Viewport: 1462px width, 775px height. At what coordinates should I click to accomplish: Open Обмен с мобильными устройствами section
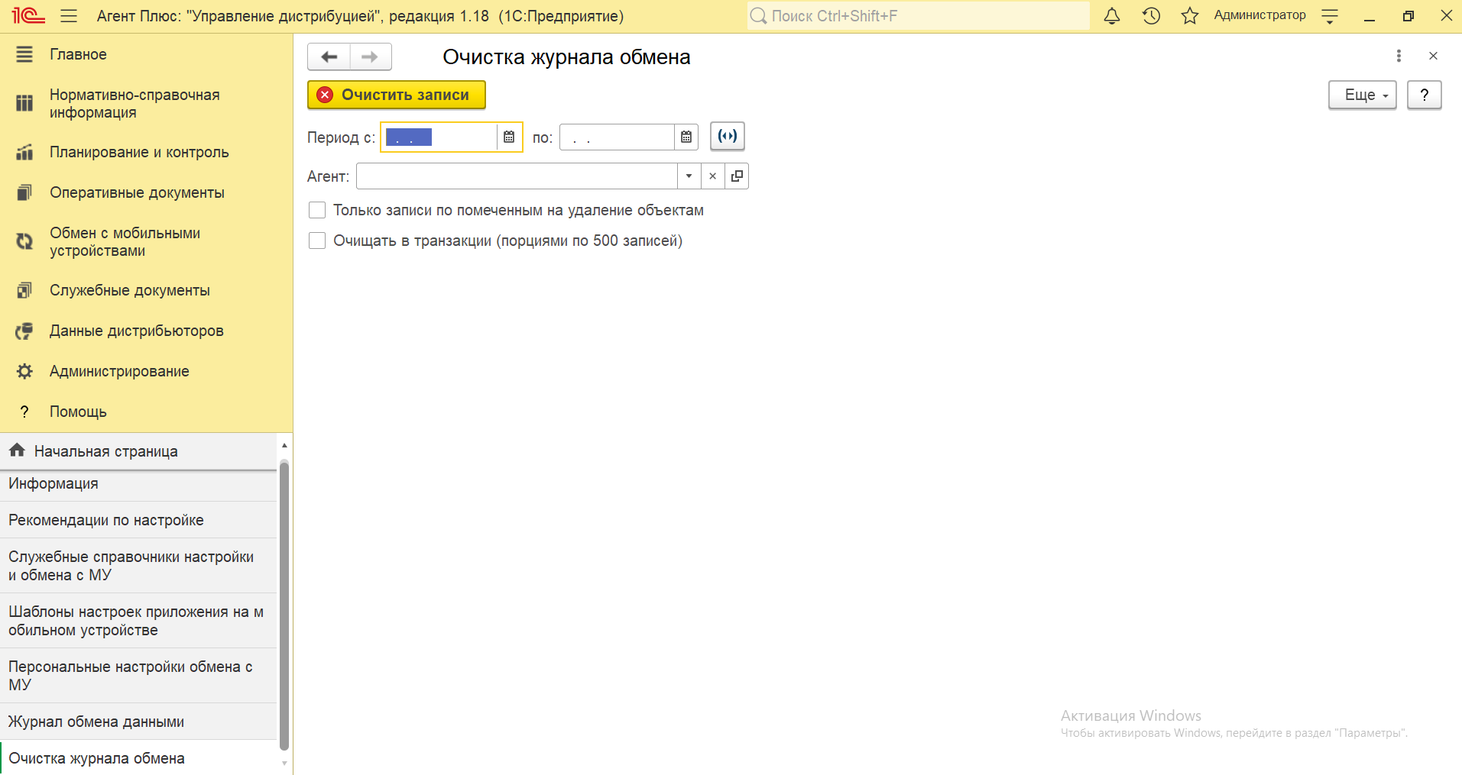pyautogui.click(x=125, y=242)
